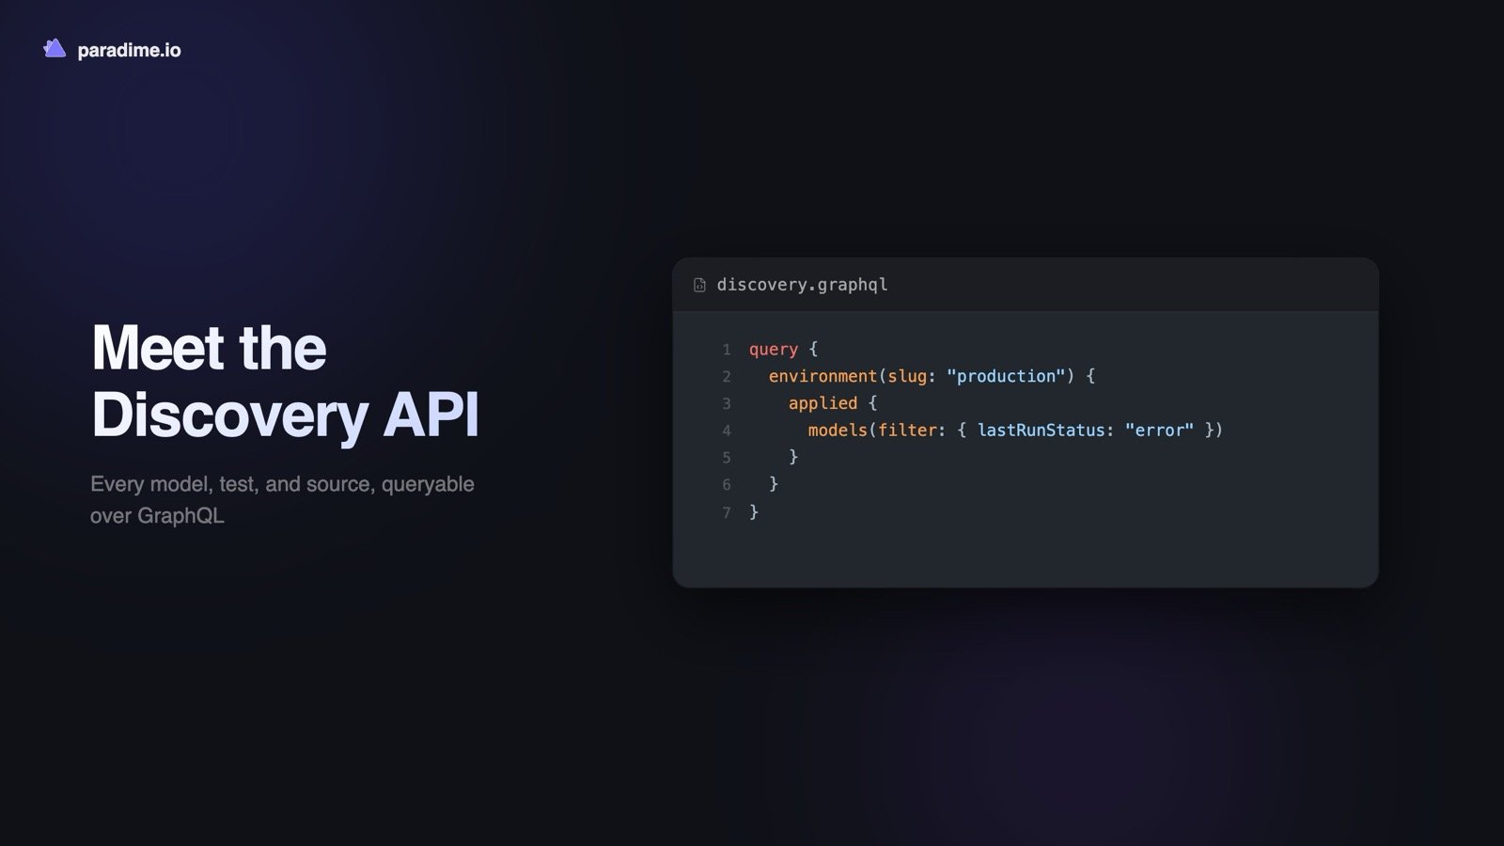1504x846 pixels.
Task: Click the 'environment' field in the code
Action: pyautogui.click(x=822, y=376)
